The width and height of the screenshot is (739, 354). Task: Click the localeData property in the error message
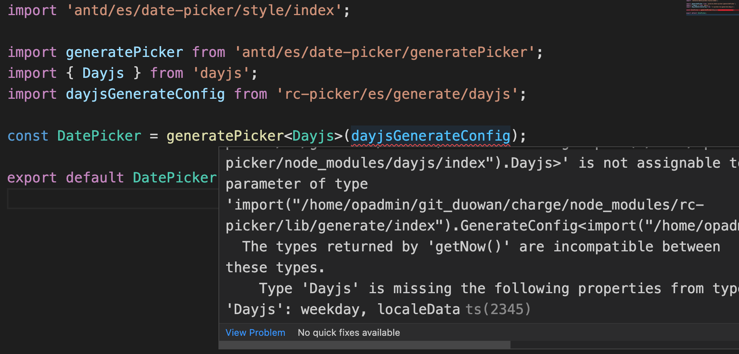pyautogui.click(x=419, y=309)
